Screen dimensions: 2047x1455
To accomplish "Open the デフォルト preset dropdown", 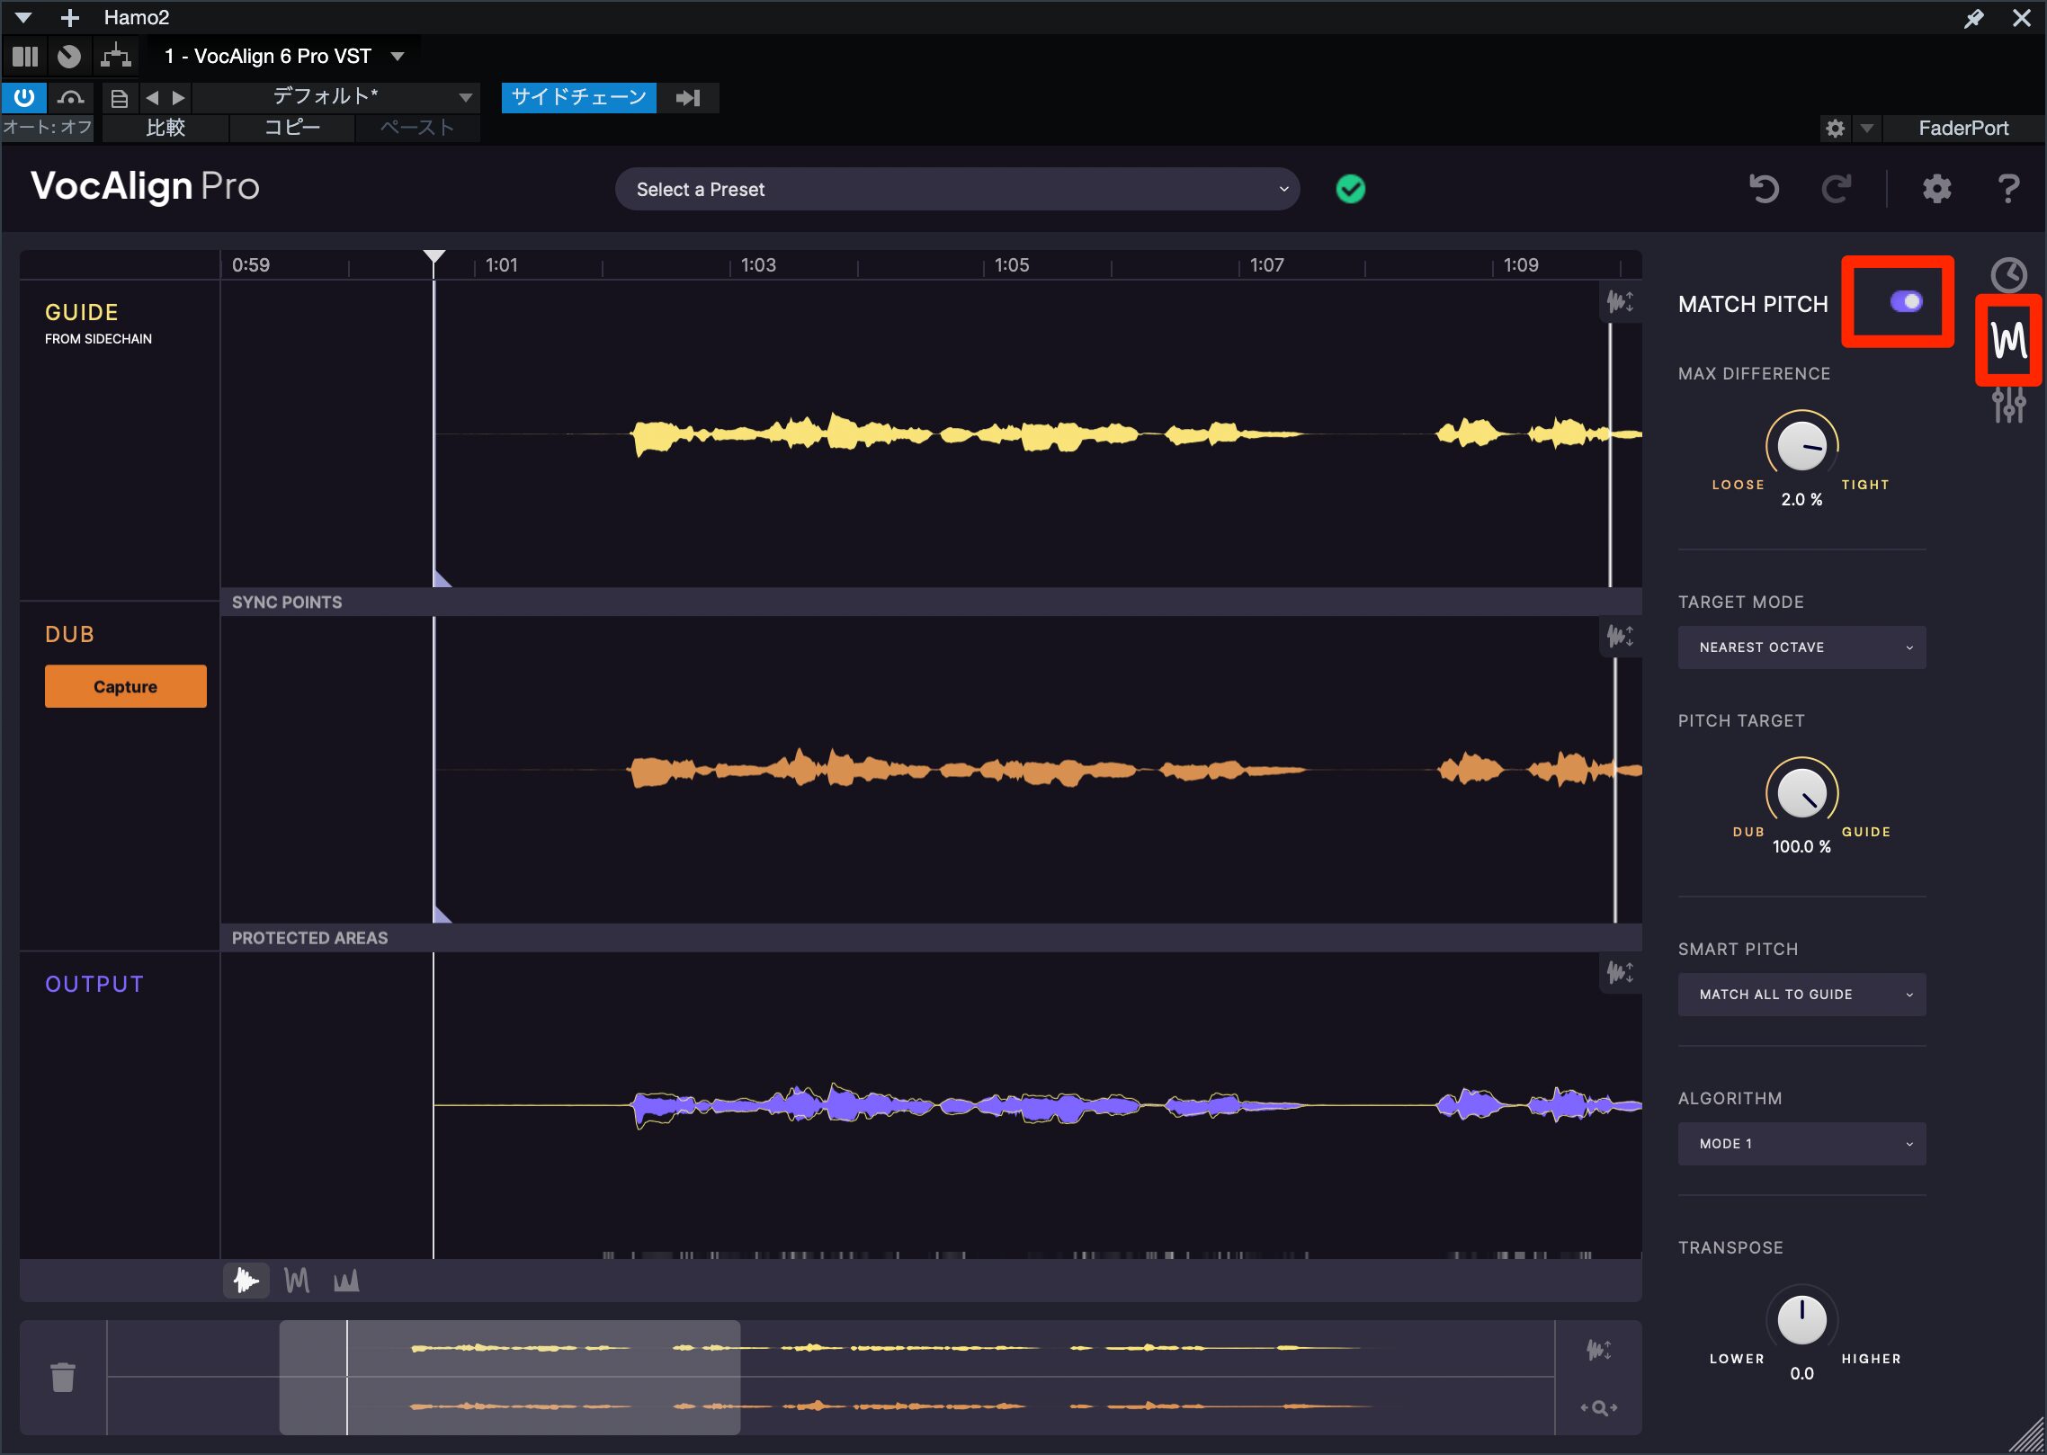I will pos(336,96).
